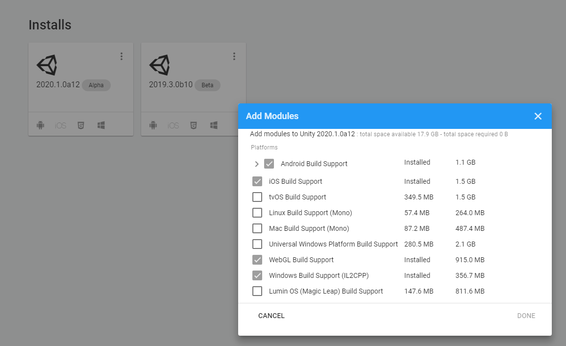Click the WebGL HTML5 icon on 2020.1.0a12 card
566x346 pixels.
[x=81, y=125]
